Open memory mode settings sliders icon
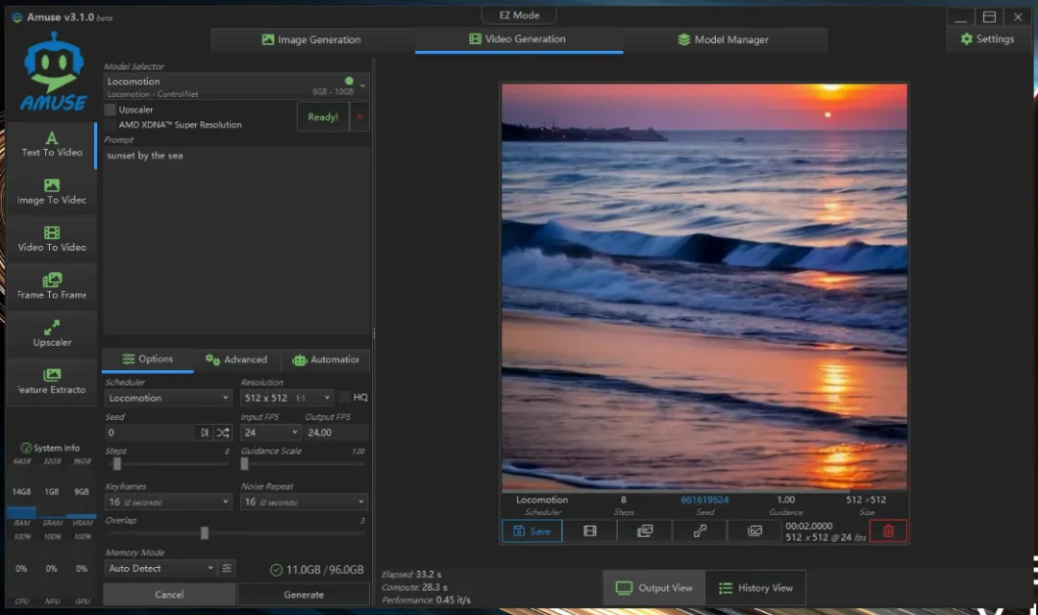Image resolution: width=1038 pixels, height=615 pixels. [x=227, y=568]
